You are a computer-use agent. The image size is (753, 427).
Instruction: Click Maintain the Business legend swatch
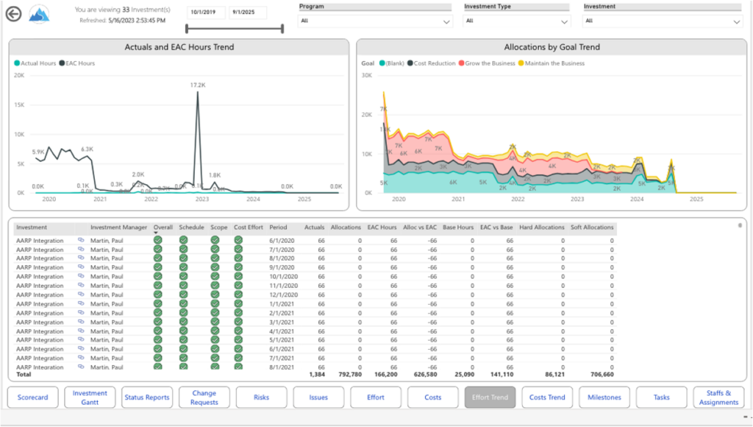(x=521, y=63)
